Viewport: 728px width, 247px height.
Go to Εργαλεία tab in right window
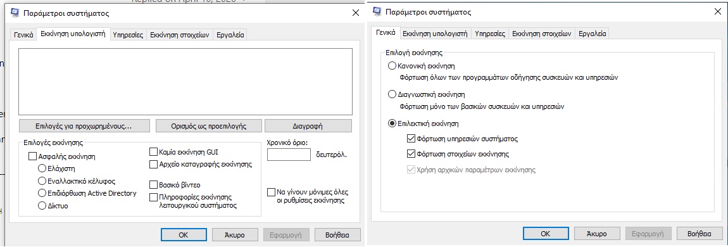(x=592, y=34)
